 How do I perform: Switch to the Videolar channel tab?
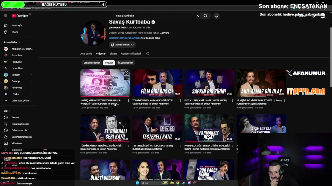point(101,54)
